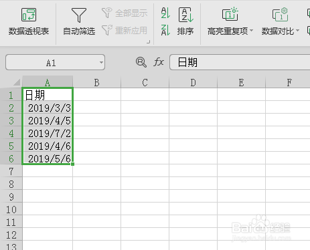This screenshot has height=250, width=310.
Task: Click the select-all corner triangle
Action: tap(17, 82)
